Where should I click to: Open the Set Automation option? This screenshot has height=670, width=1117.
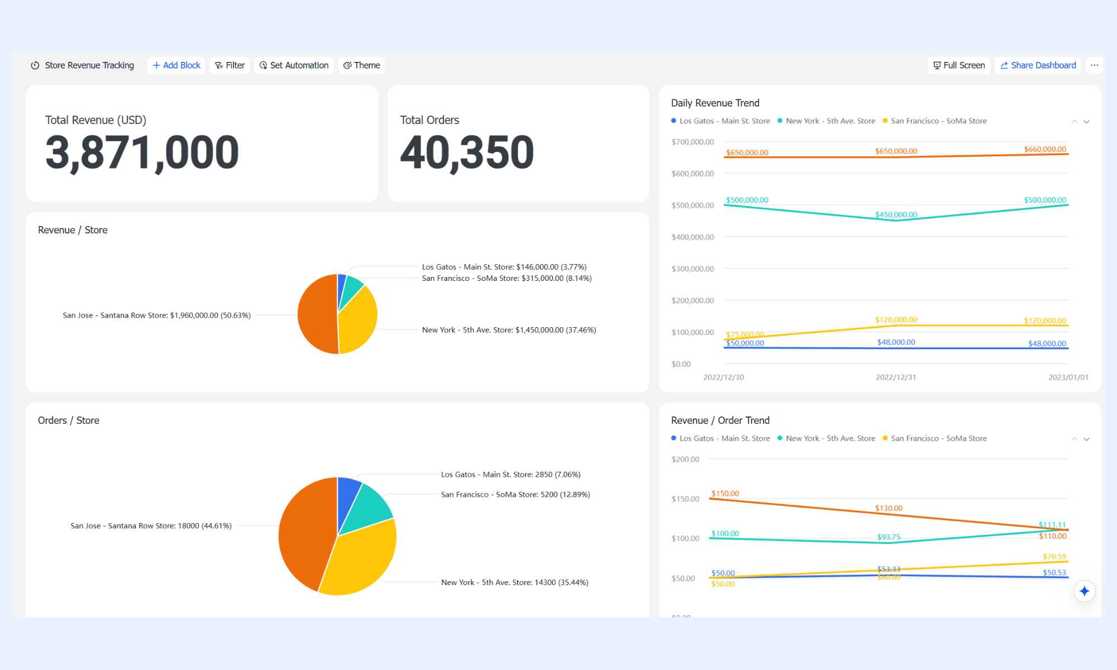tap(294, 65)
